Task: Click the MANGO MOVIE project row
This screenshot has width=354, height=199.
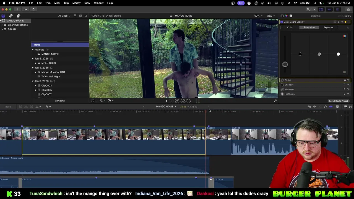Action: [50, 54]
